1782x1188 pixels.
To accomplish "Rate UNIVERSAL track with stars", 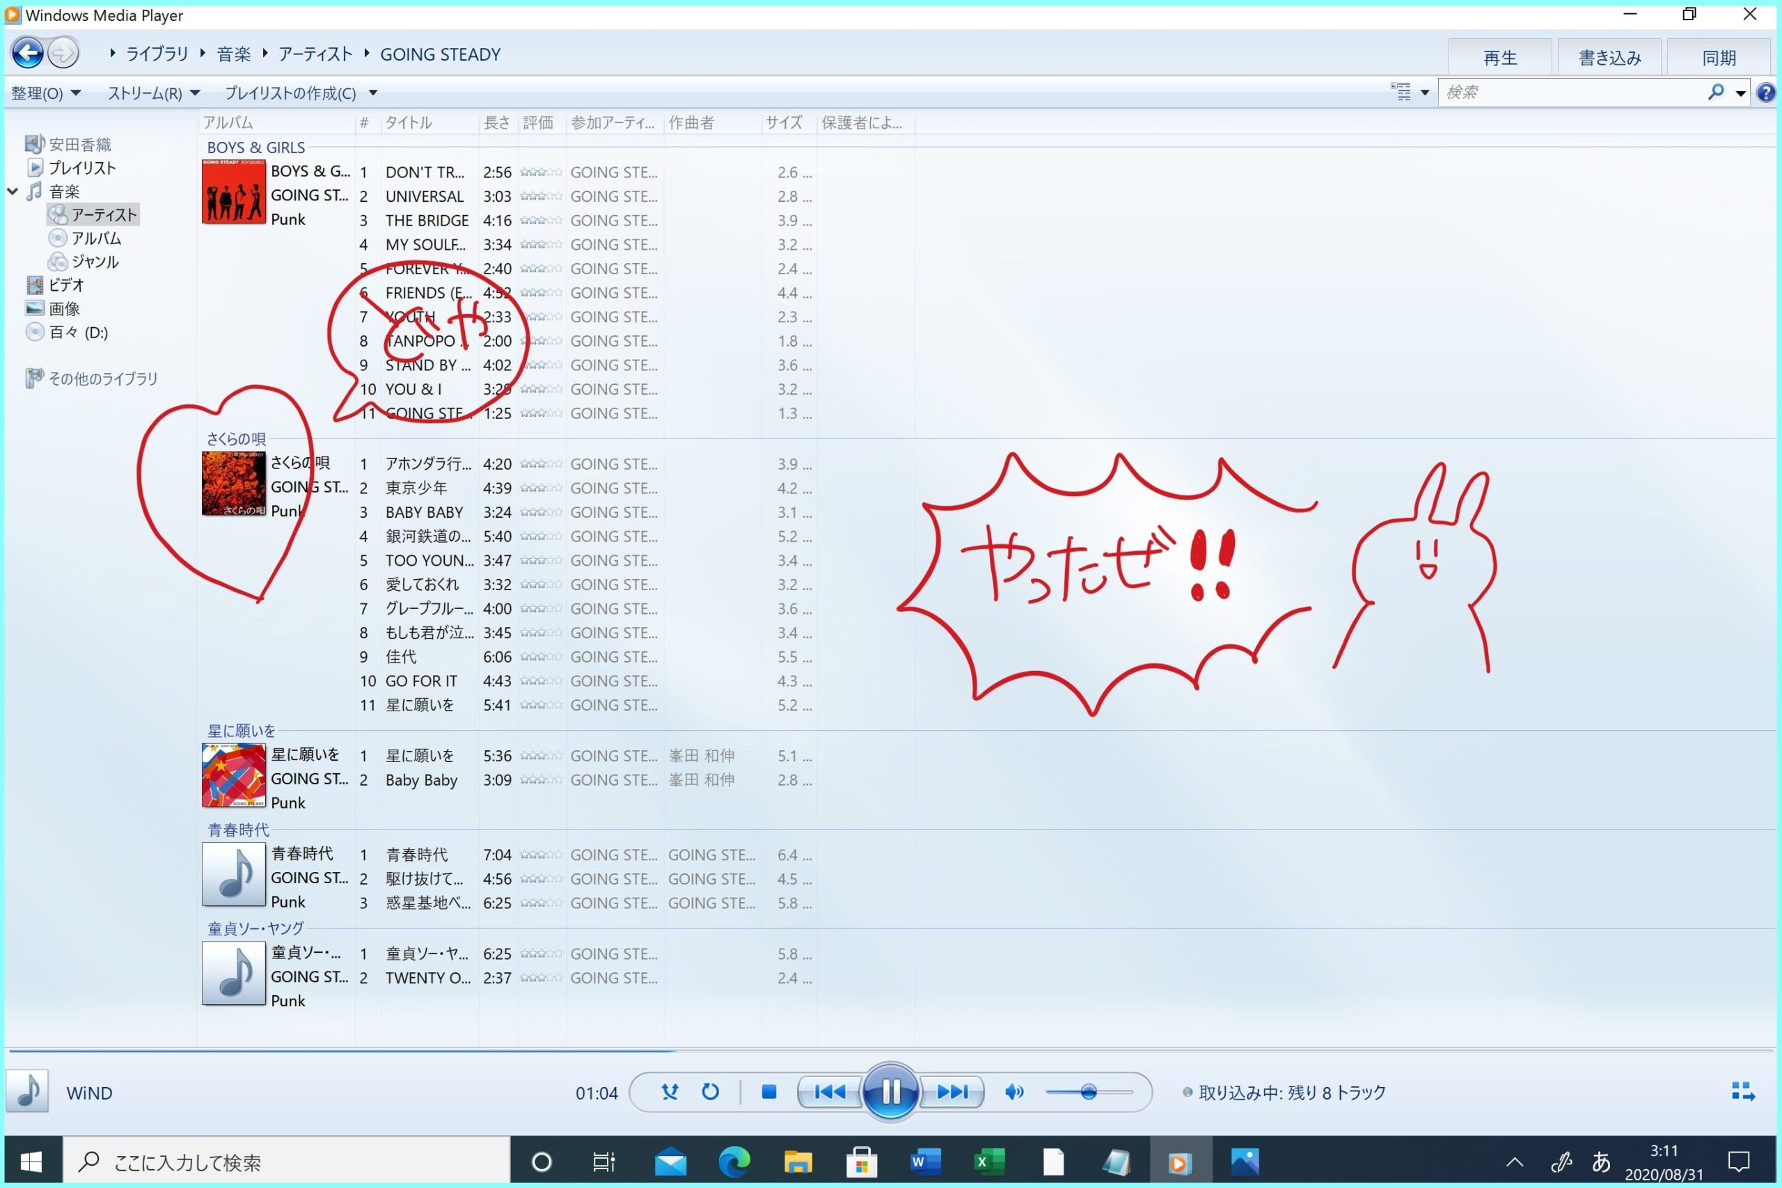I will pyautogui.click(x=541, y=196).
